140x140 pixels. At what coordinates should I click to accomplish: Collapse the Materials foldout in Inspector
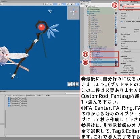point(120,48)
